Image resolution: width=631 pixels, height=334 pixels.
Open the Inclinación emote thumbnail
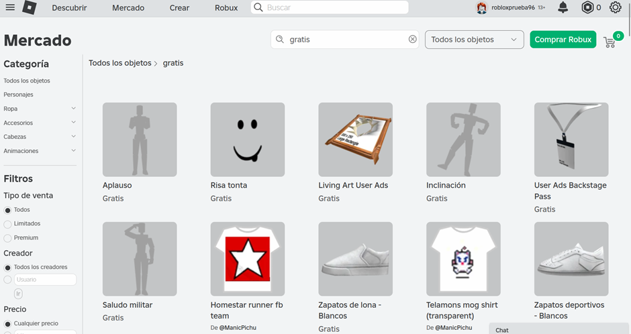[463, 140]
